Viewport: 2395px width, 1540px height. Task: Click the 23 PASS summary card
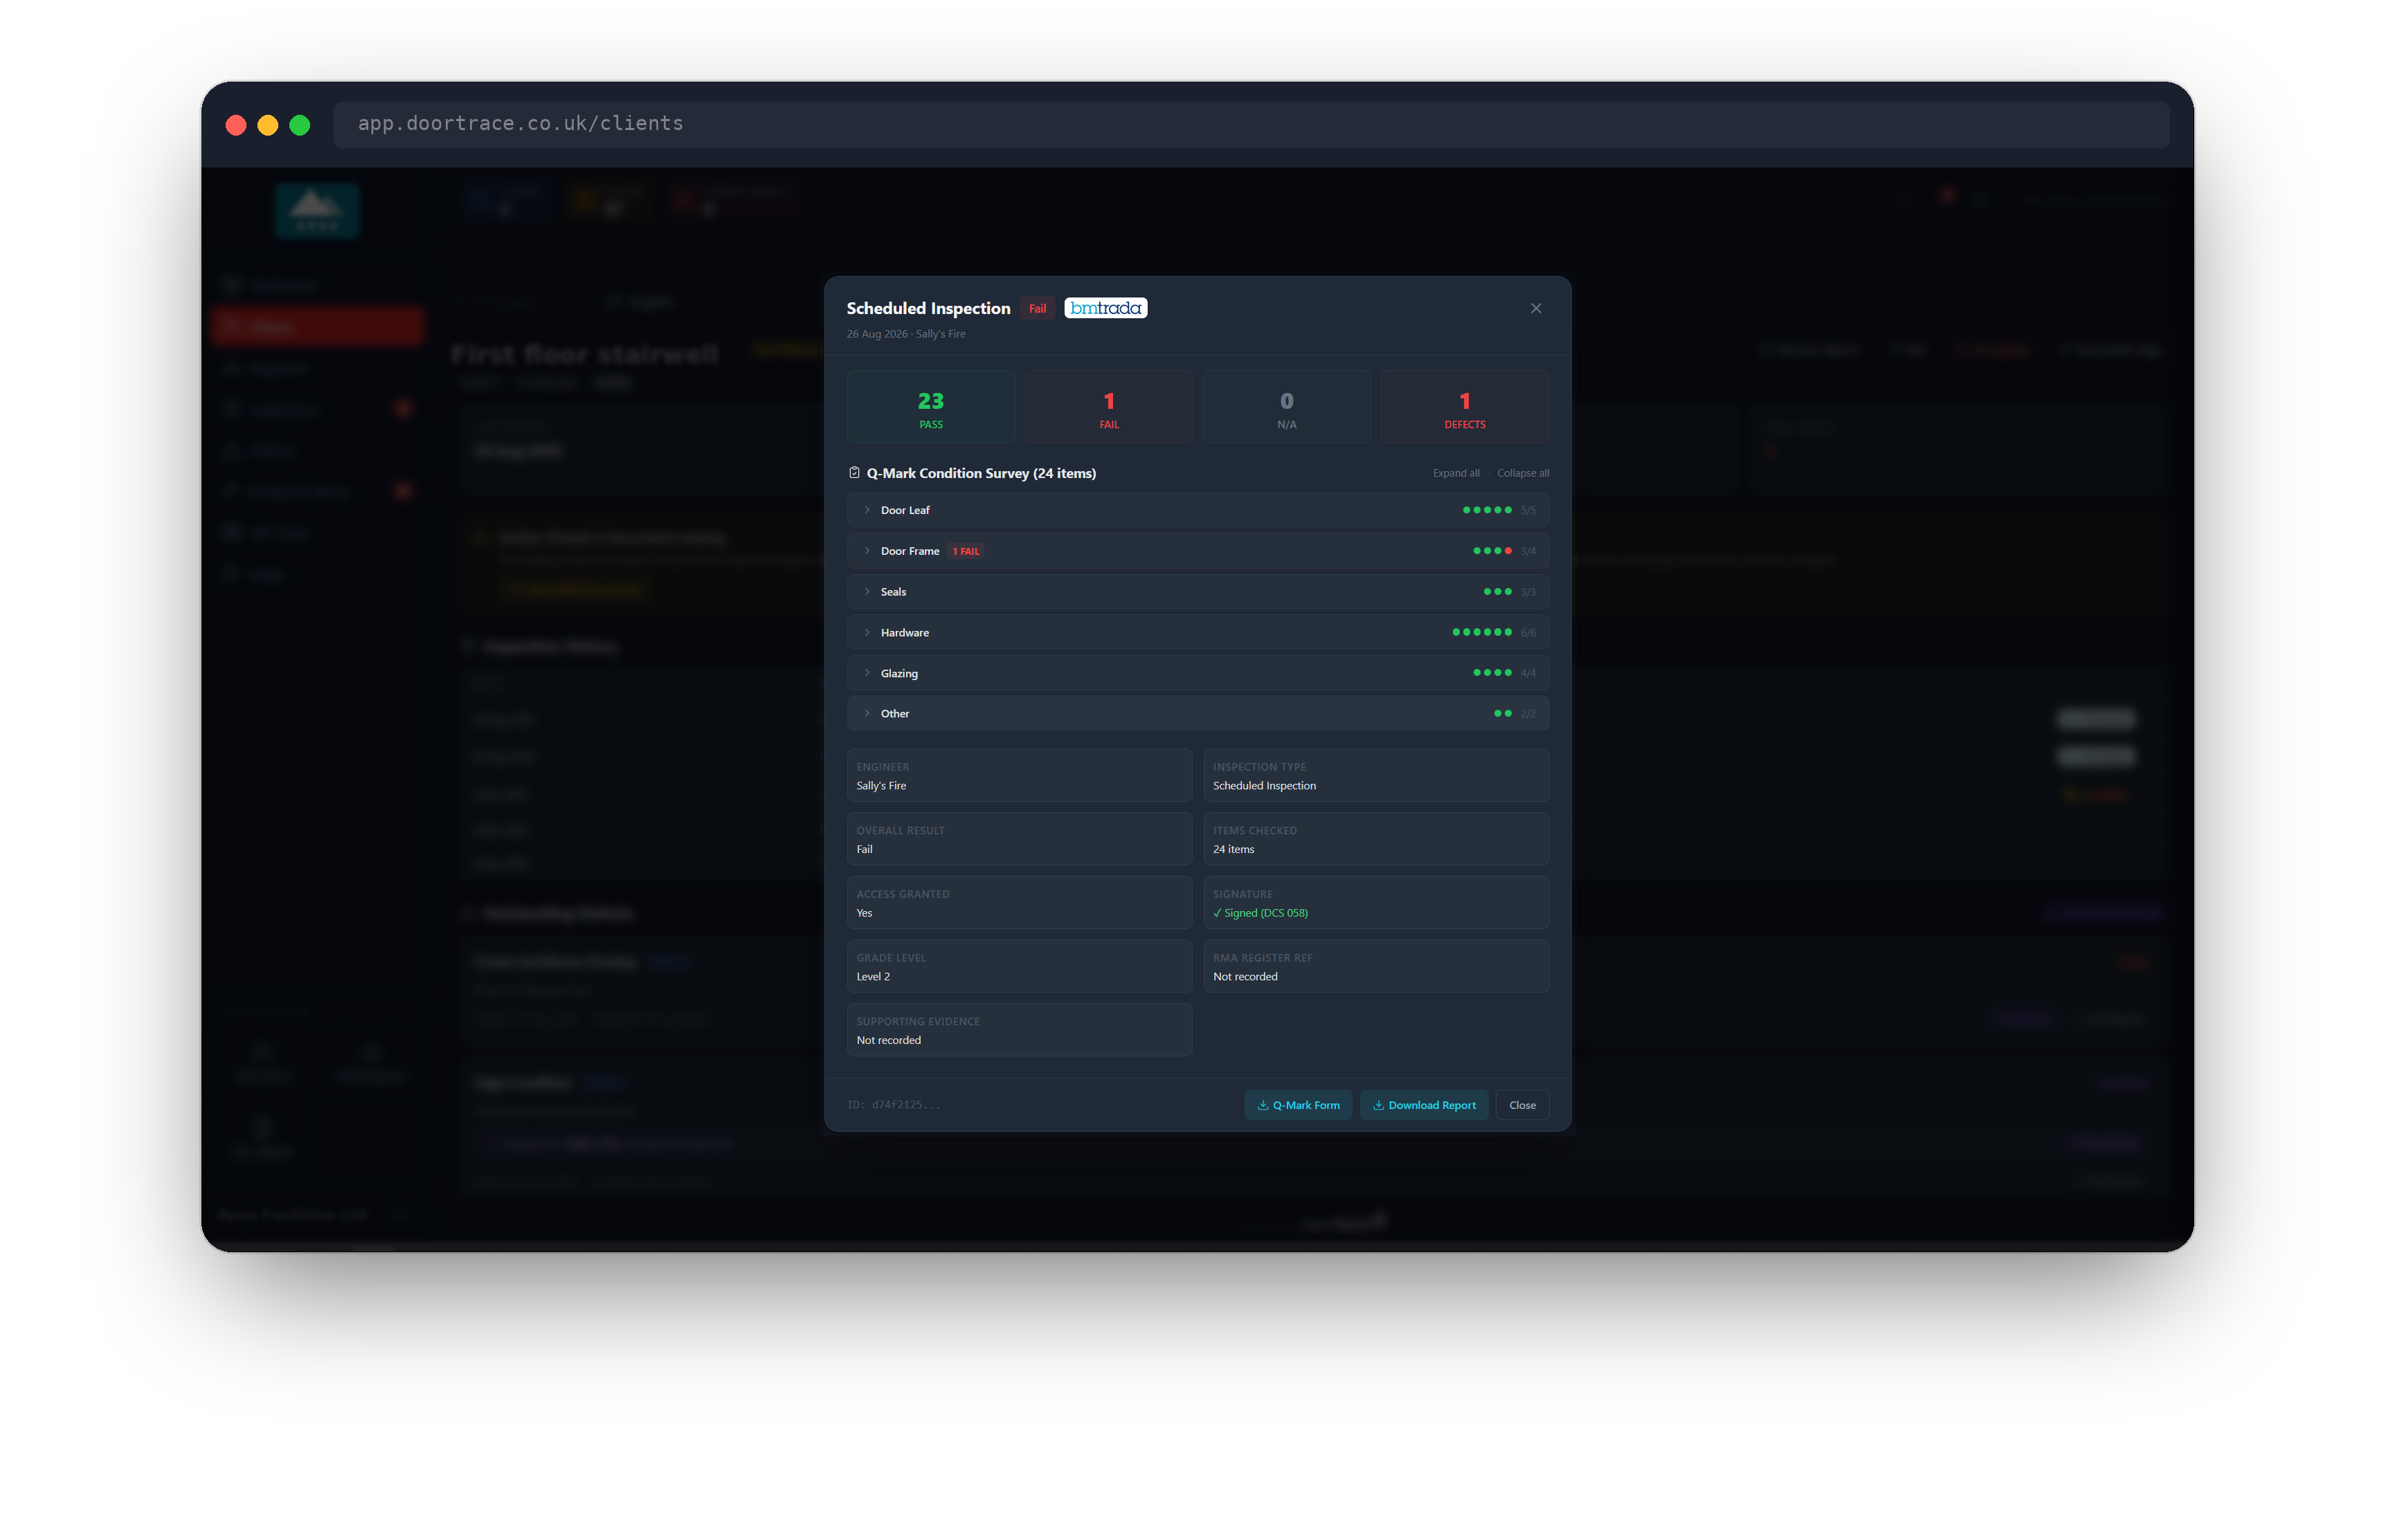930,407
